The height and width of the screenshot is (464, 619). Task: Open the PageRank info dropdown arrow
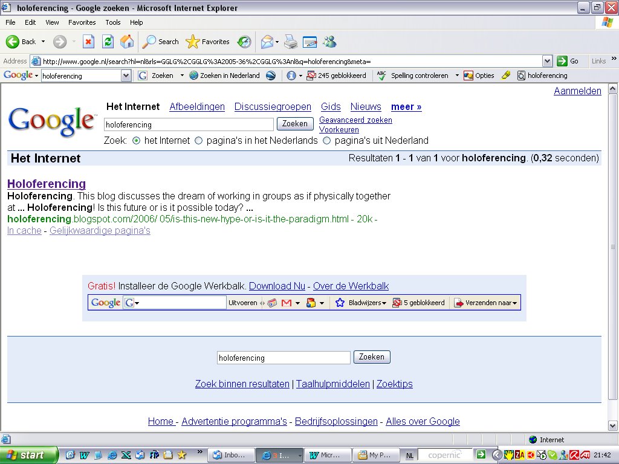[x=300, y=76]
